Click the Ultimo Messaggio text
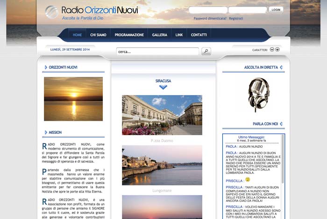 (x=251, y=137)
